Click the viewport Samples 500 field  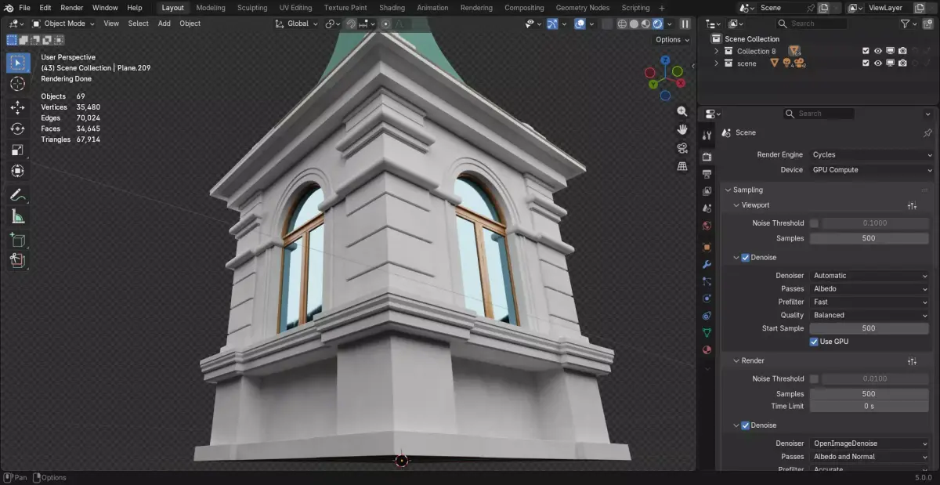pos(869,238)
